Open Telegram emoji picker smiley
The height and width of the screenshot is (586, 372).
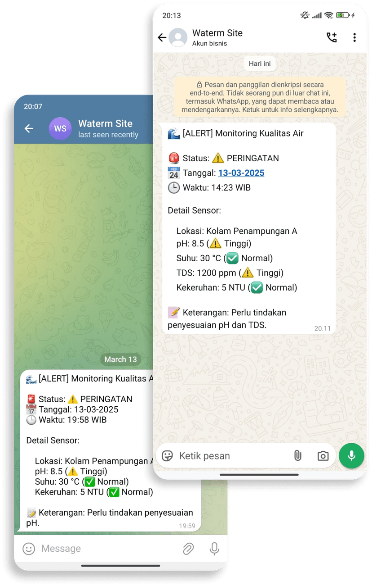tap(29, 549)
